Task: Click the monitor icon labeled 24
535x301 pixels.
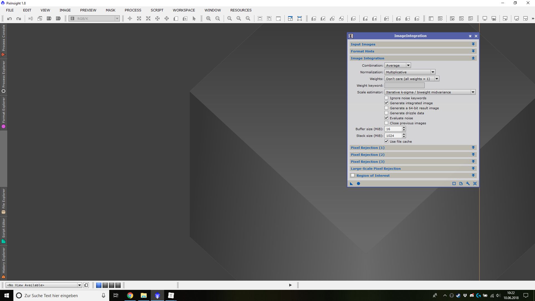Action: 494,19
